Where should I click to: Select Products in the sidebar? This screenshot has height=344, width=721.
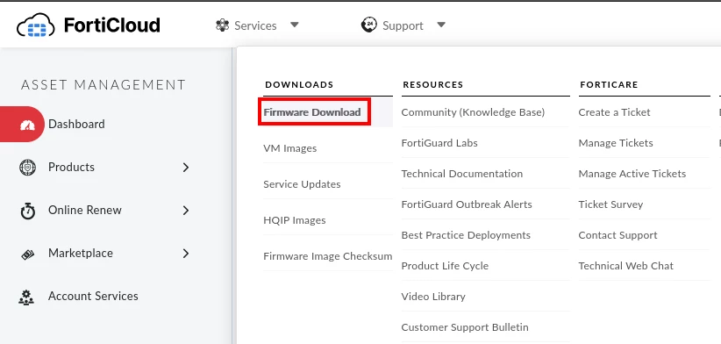(x=71, y=167)
